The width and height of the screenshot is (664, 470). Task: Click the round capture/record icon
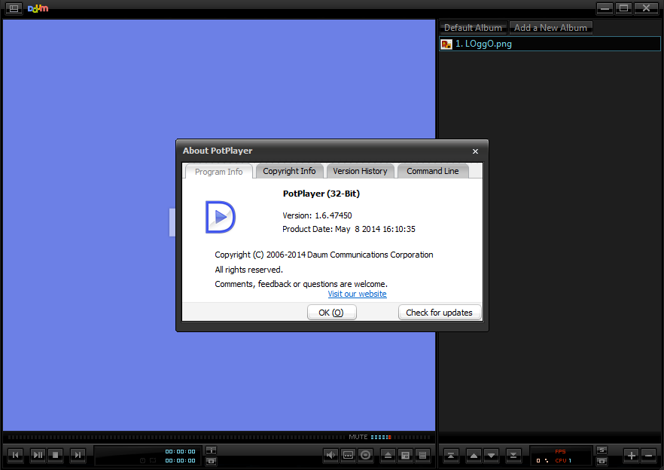365,455
